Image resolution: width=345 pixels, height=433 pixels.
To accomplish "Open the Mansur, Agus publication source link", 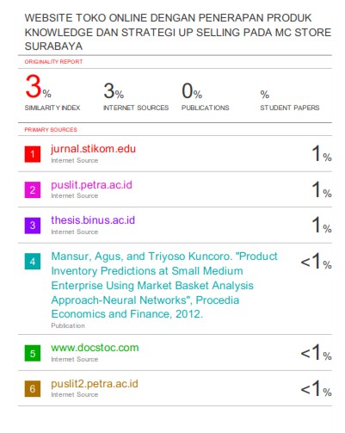I will (164, 285).
